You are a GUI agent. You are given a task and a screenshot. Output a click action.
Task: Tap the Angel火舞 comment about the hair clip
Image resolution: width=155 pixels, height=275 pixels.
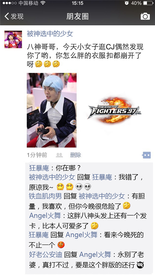click(x=88, y=221)
